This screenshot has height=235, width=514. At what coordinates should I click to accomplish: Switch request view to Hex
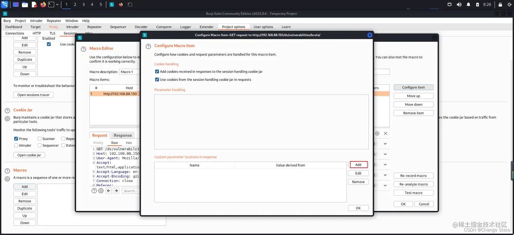(129, 143)
